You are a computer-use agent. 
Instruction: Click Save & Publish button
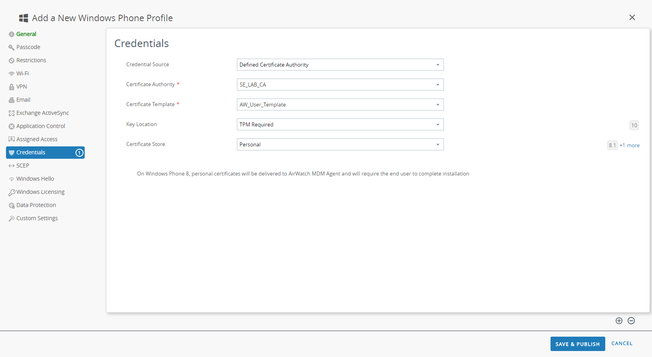tap(577, 344)
